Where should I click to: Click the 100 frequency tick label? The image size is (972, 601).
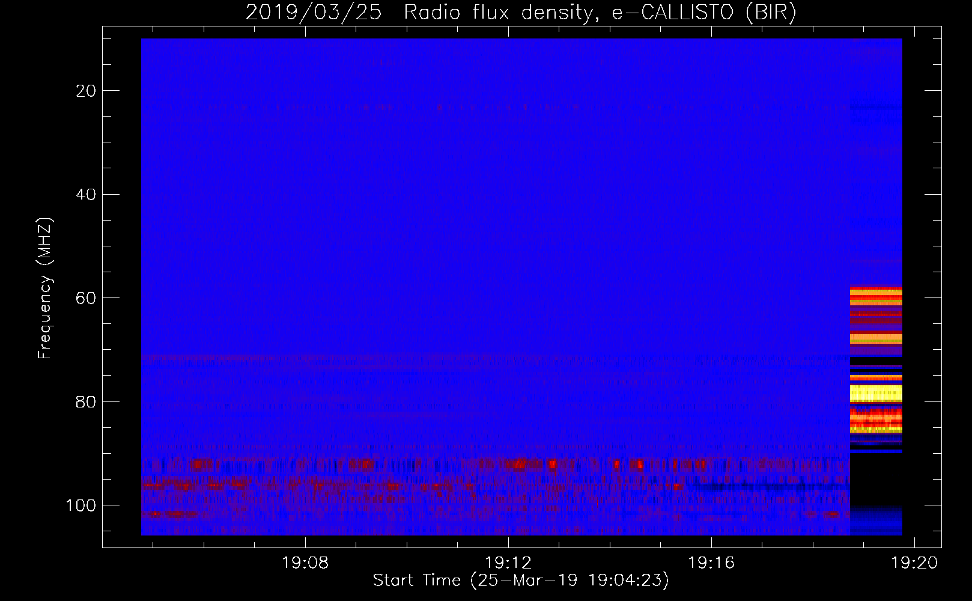tap(81, 505)
